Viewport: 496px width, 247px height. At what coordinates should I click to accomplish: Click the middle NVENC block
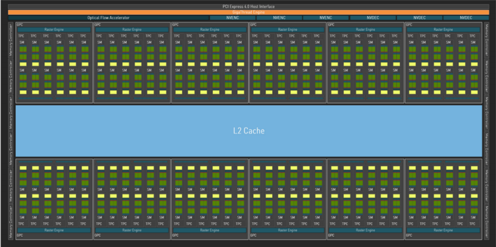tap(279, 18)
